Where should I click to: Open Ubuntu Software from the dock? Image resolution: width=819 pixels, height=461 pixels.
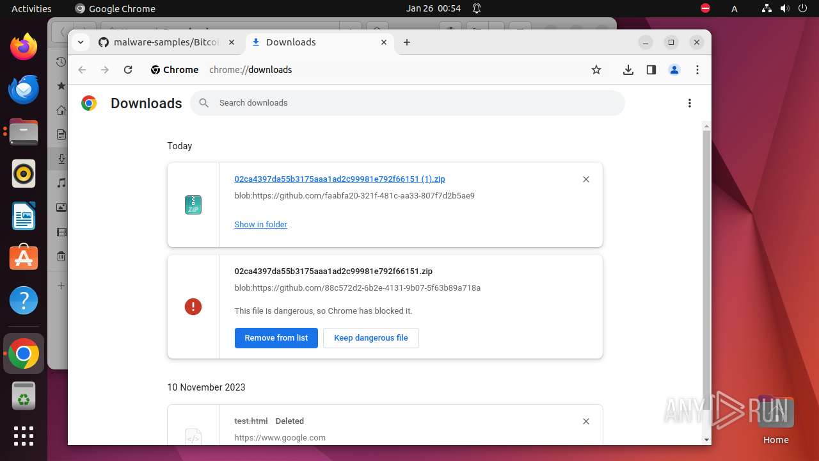[x=24, y=258]
